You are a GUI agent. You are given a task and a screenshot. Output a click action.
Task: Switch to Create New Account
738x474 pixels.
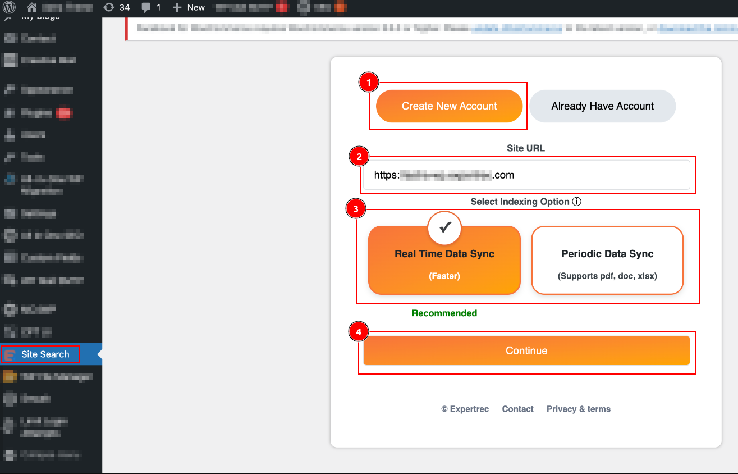(448, 106)
